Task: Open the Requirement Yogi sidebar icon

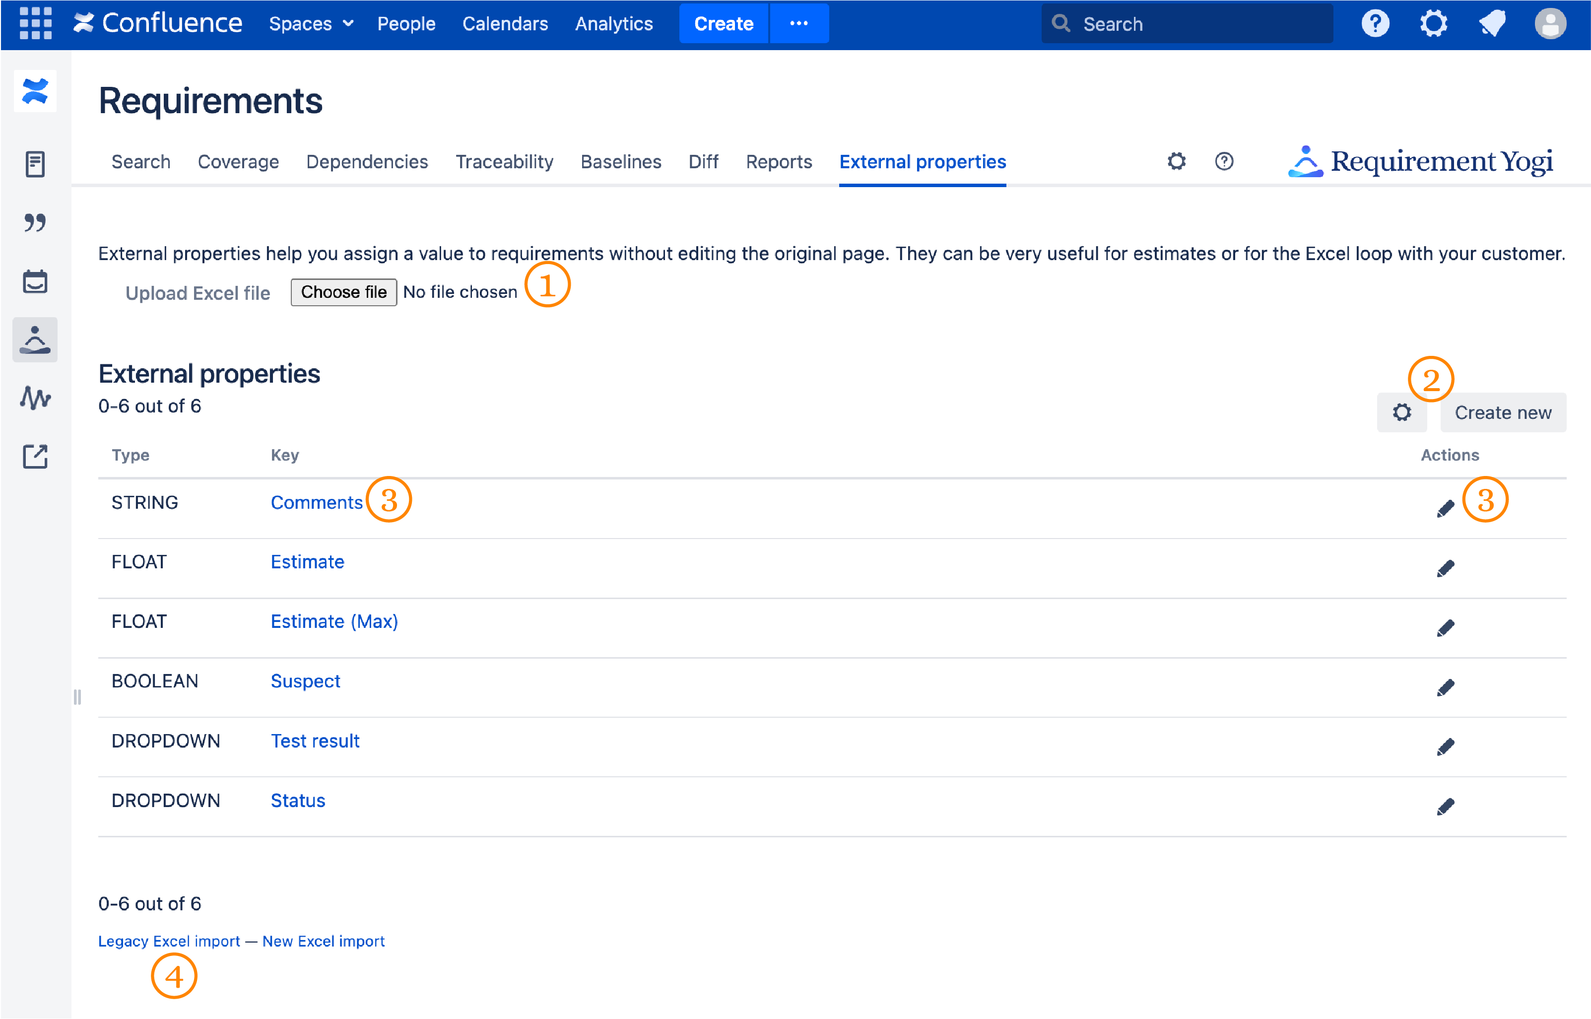Action: (x=34, y=340)
